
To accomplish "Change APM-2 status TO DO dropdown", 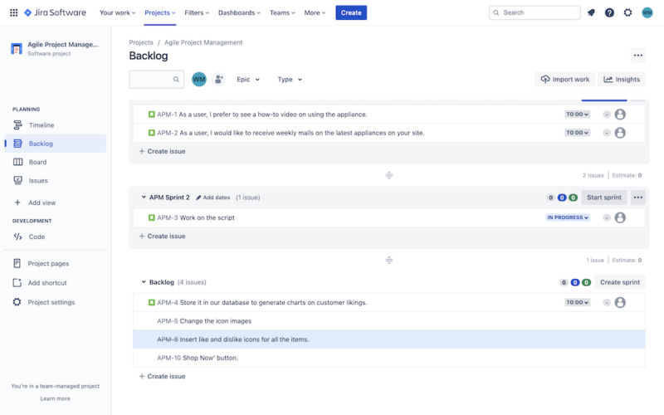I will pyautogui.click(x=577, y=133).
